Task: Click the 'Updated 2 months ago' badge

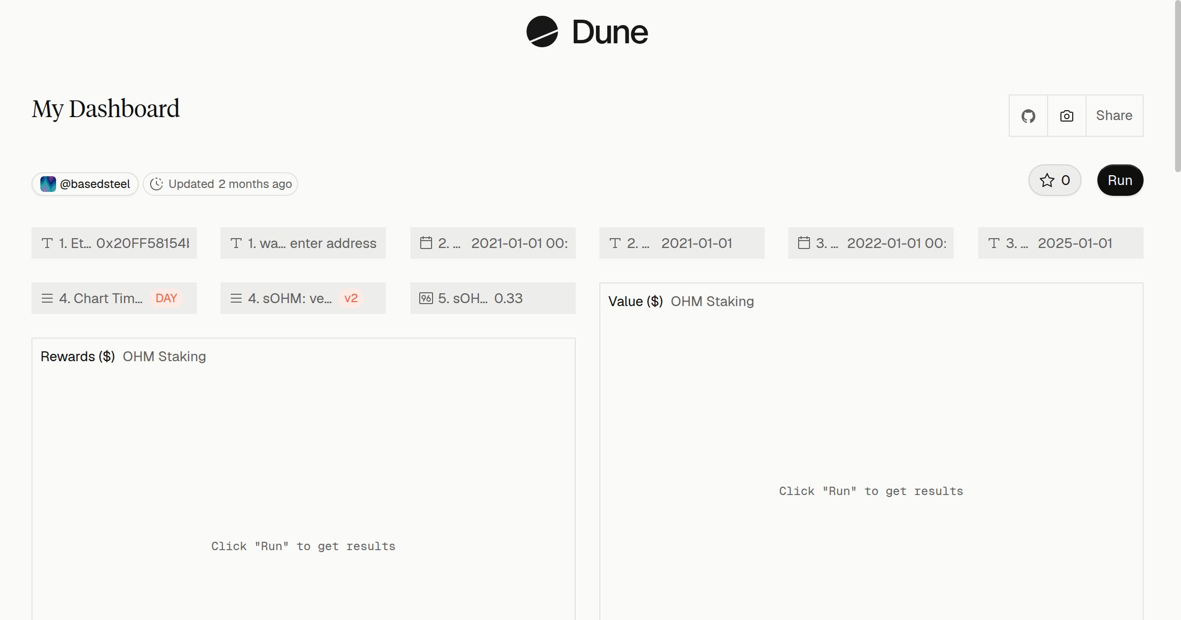Action: [220, 184]
